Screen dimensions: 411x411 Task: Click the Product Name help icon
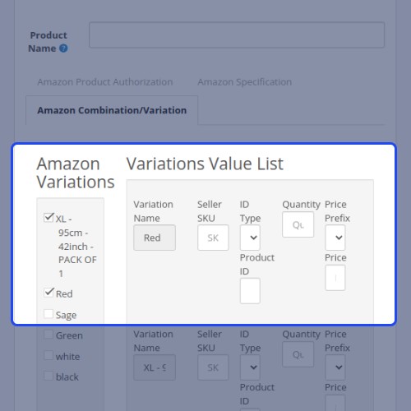click(x=63, y=48)
